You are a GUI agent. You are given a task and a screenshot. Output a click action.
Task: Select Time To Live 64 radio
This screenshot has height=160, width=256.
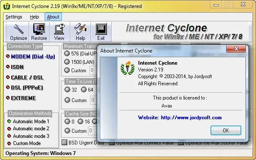pos(84,89)
